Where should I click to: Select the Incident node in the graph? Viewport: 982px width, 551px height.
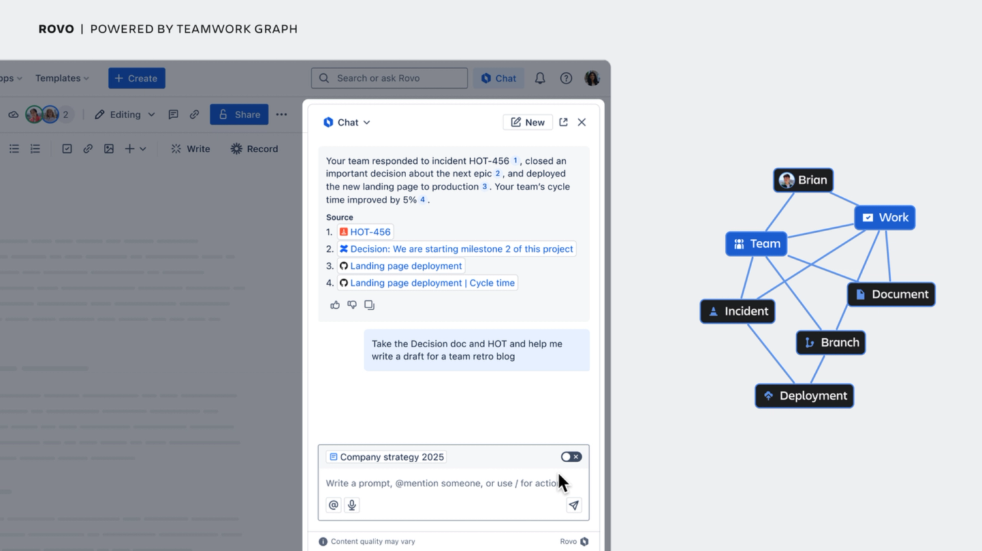[738, 311]
